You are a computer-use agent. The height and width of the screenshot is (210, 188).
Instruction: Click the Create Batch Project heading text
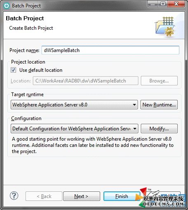(31, 28)
